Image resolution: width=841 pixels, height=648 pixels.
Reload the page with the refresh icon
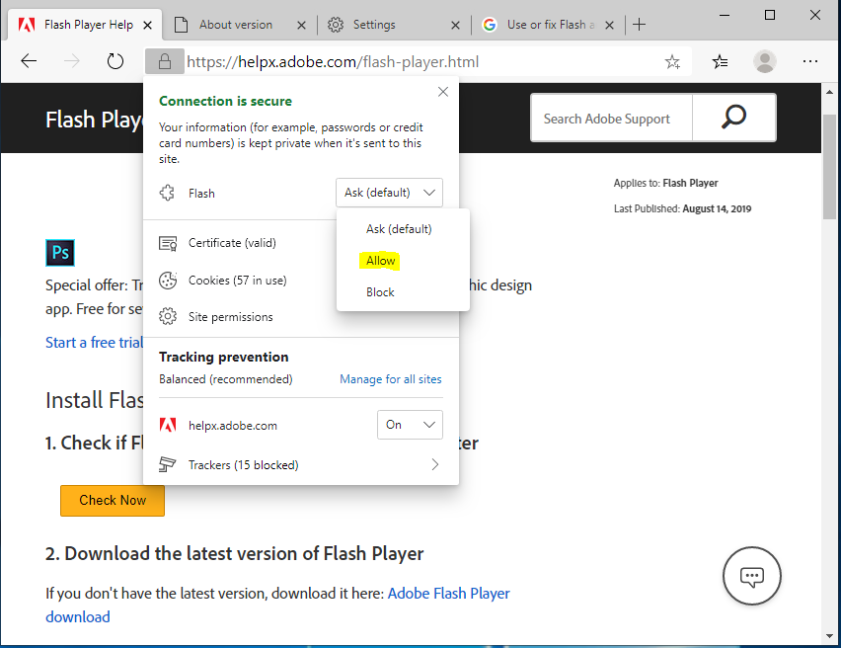pos(115,61)
